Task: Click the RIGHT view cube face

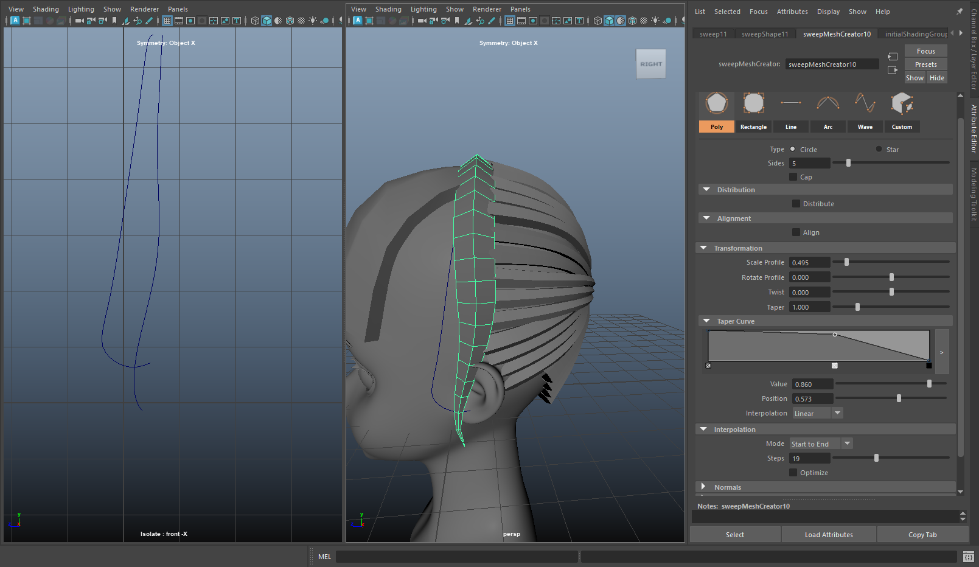Action: [x=651, y=64]
